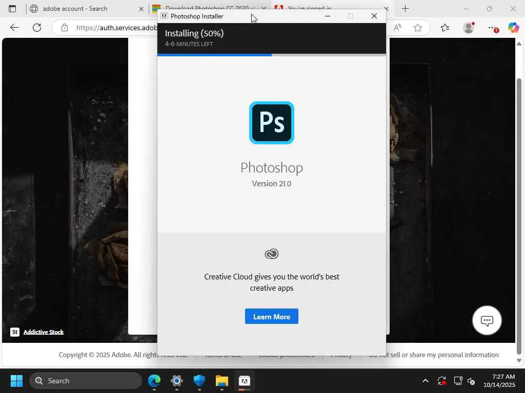
Task: Click the Creative Cloud logo icon
Action: [272, 254]
